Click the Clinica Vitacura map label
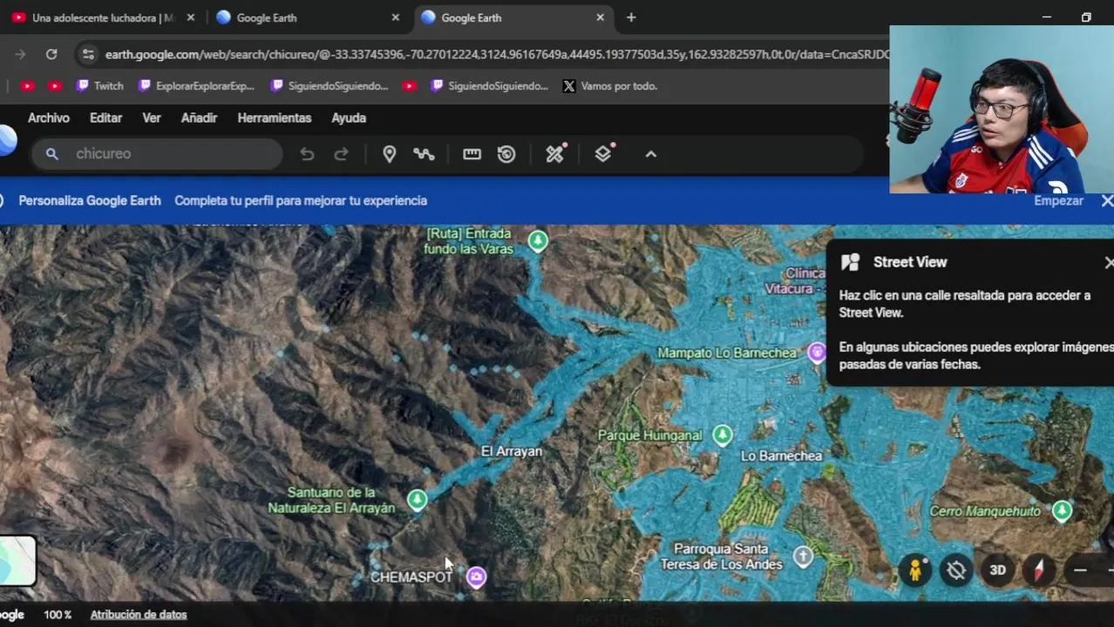The height and width of the screenshot is (627, 1114). (794, 280)
